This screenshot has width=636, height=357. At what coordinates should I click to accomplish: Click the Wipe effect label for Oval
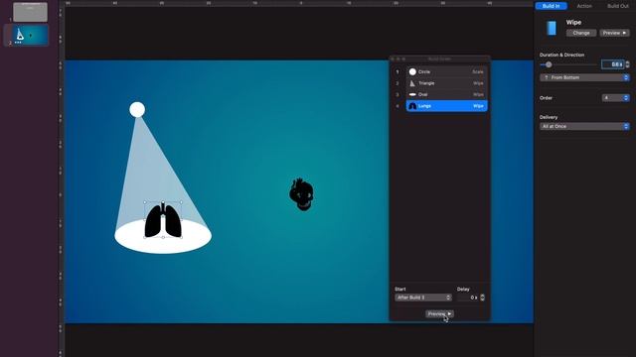click(x=478, y=94)
